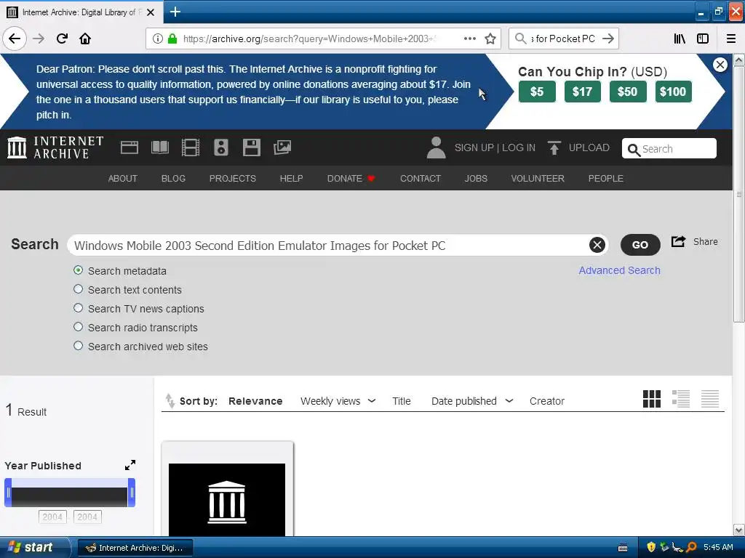Open the page actions three-dots menu
This screenshot has height=558, width=745.
click(469, 39)
